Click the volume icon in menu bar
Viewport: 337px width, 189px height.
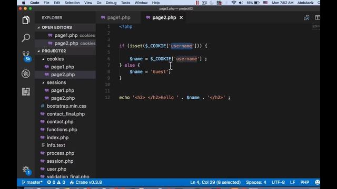[x=241, y=3]
